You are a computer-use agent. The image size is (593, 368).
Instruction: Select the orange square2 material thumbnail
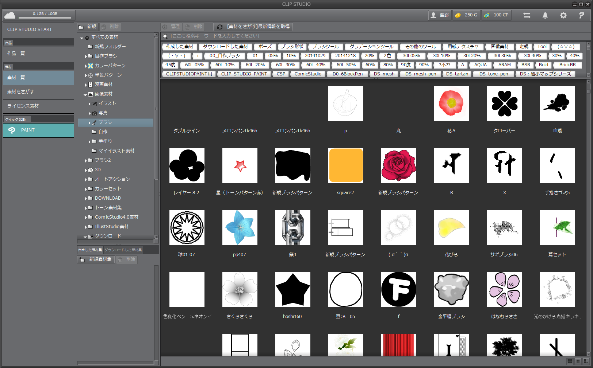[x=345, y=165]
